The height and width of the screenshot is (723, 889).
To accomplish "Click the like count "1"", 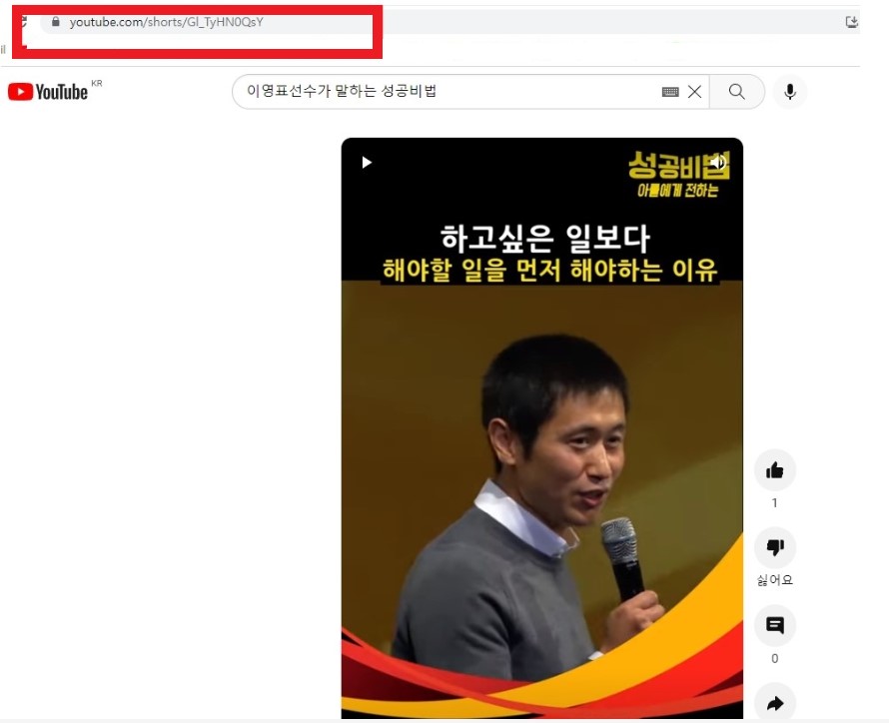I will (x=774, y=503).
